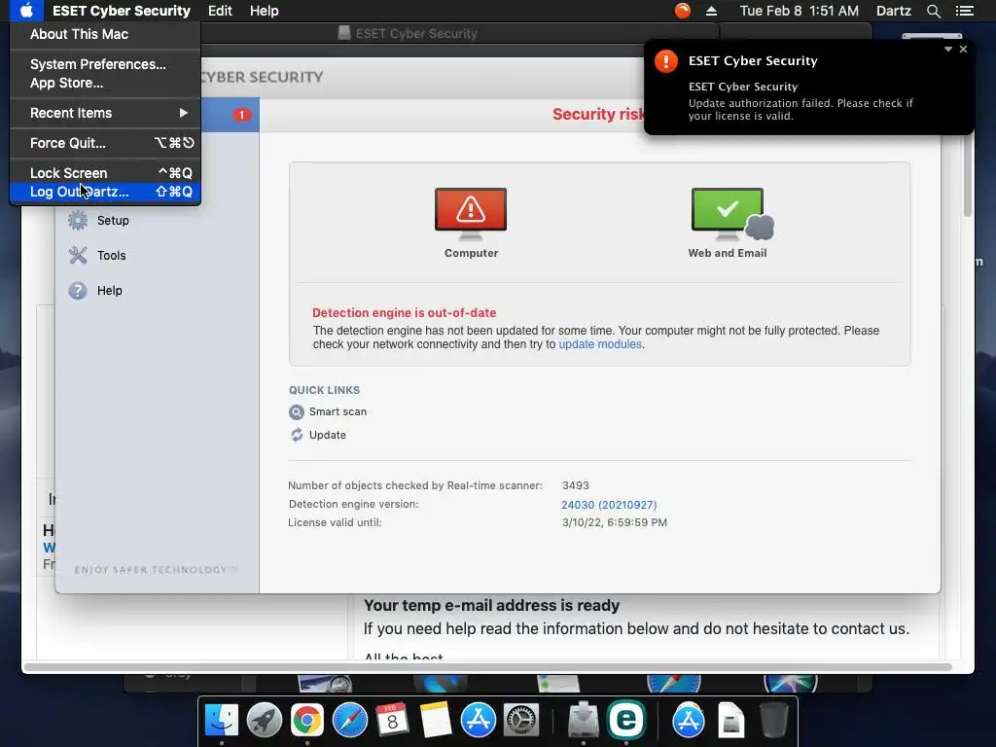Click the date and time display

coord(800,11)
